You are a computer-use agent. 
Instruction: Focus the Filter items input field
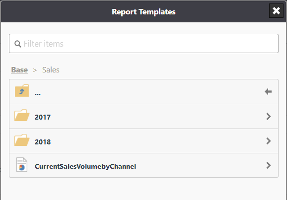(143, 44)
